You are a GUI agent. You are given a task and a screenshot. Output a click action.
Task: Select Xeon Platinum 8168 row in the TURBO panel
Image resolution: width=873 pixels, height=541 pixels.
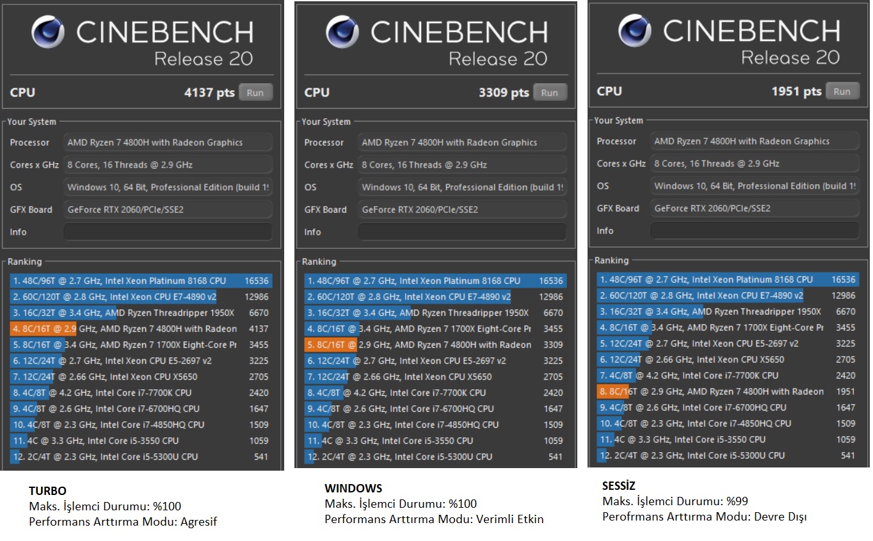pos(141,281)
